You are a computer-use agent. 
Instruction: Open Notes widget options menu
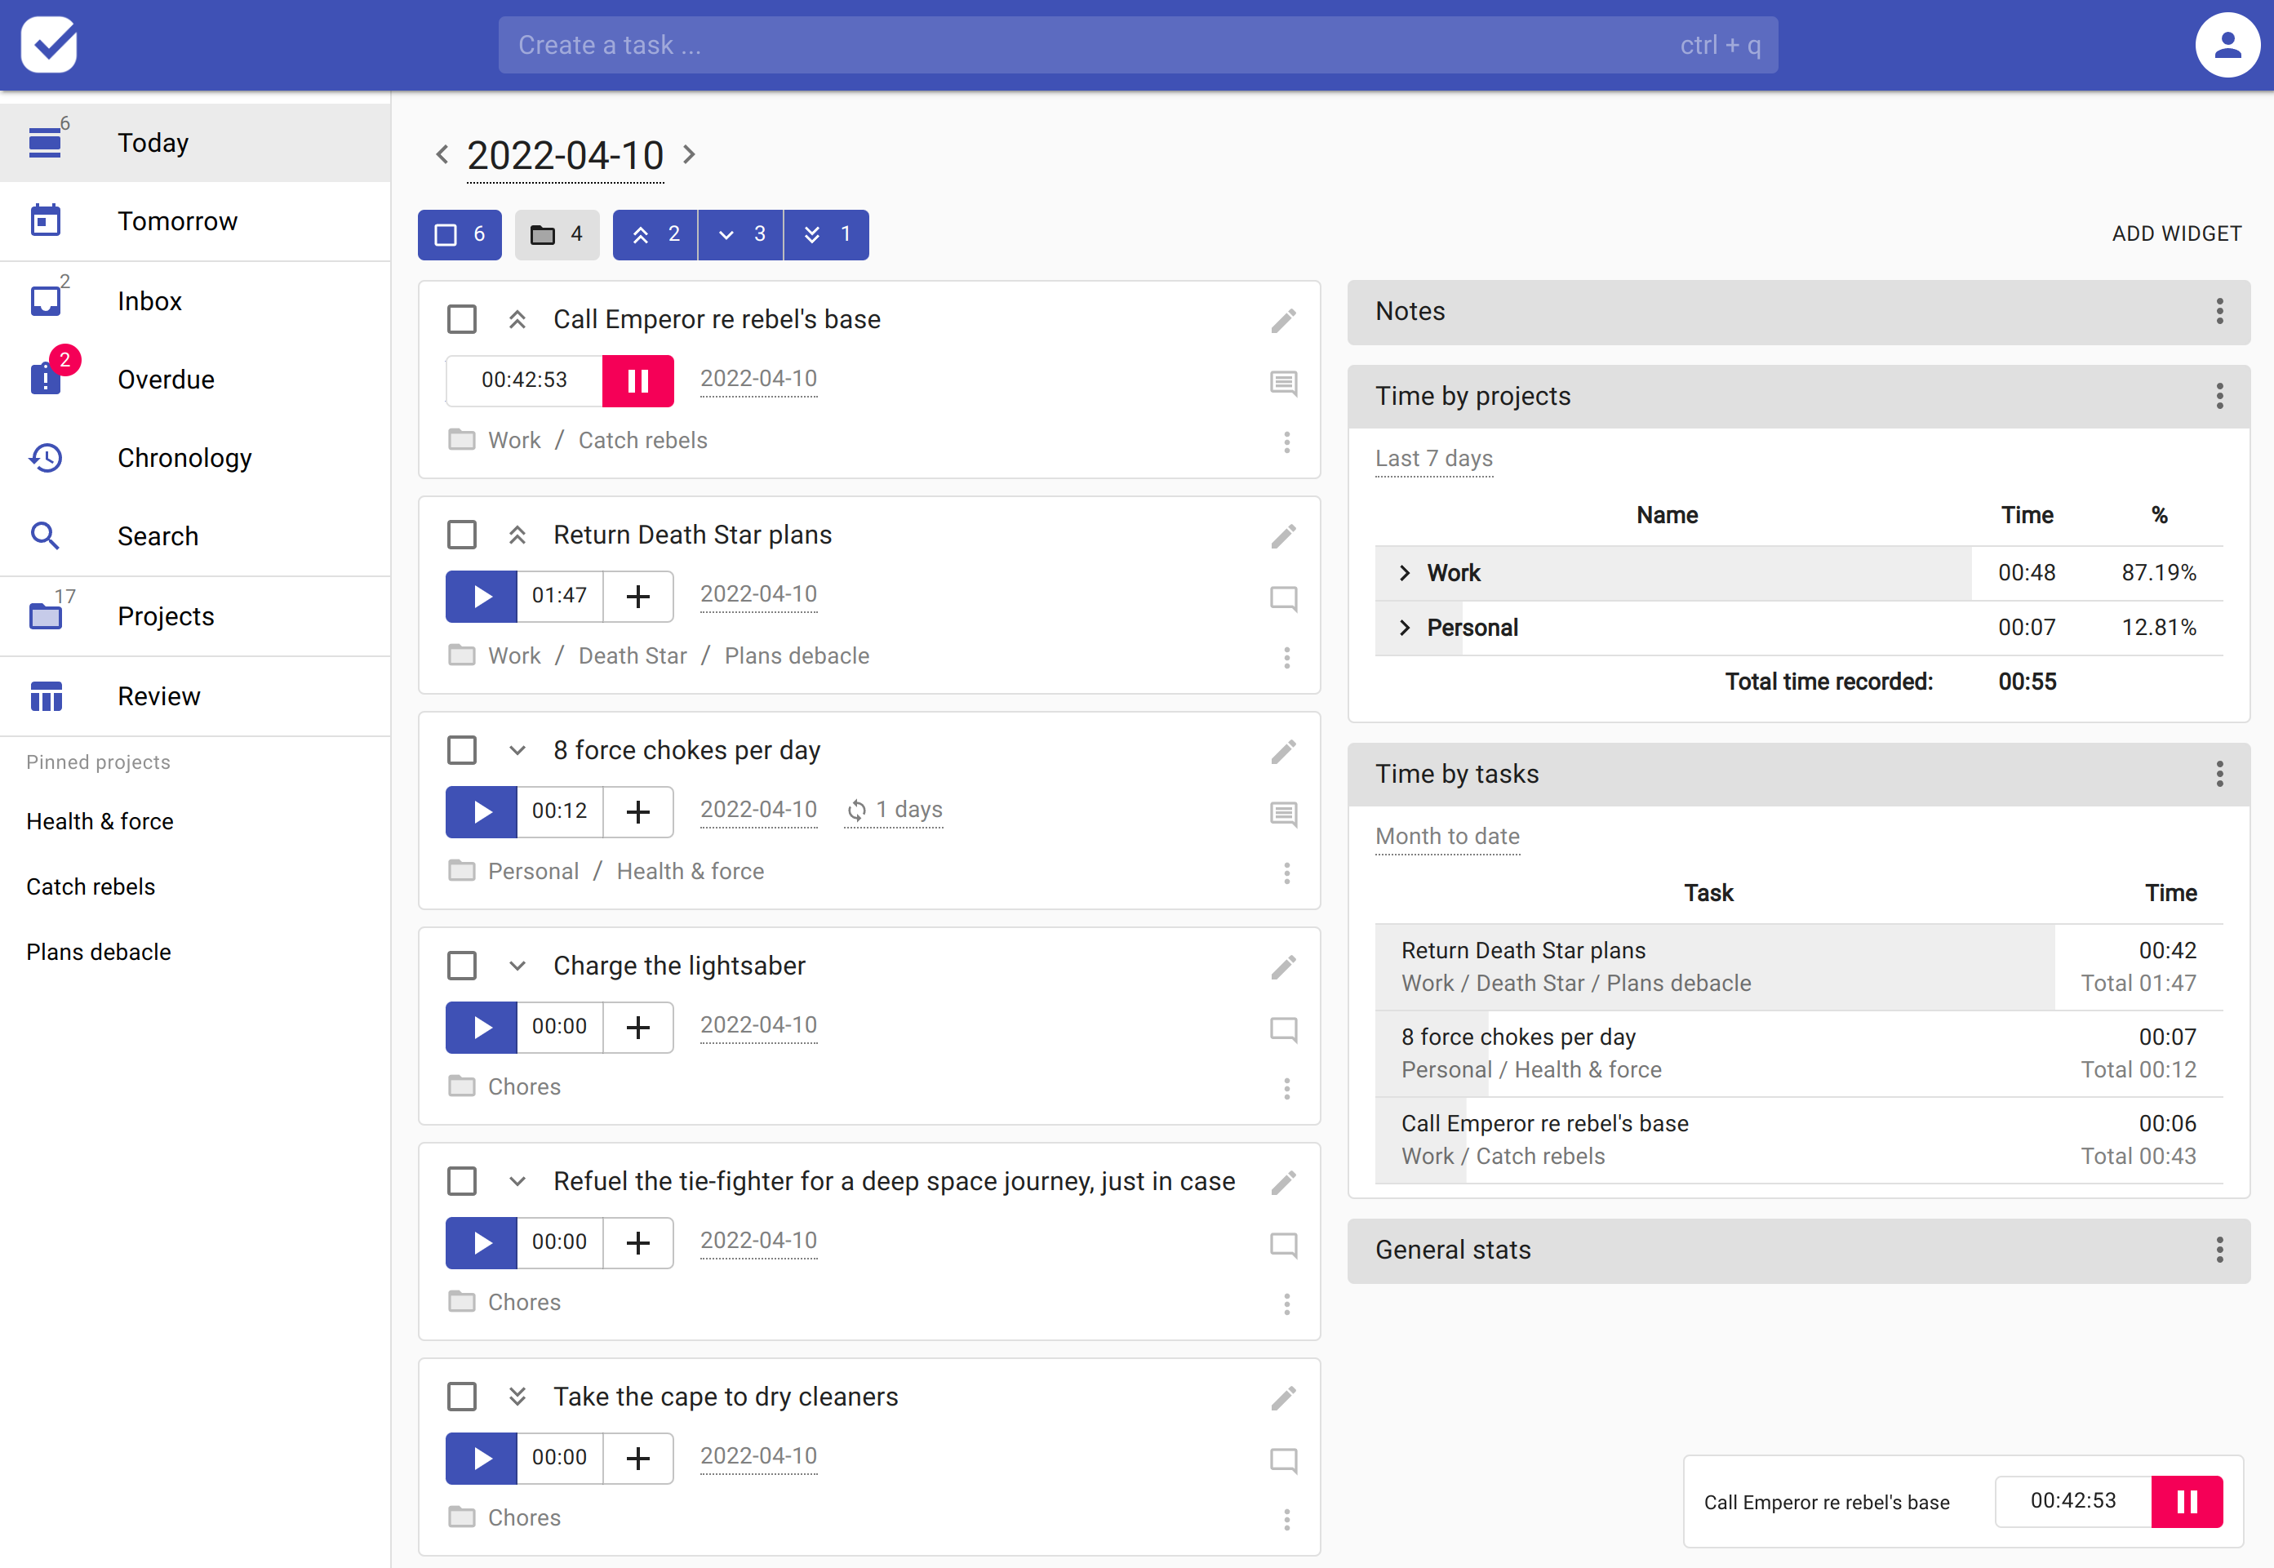[2219, 312]
